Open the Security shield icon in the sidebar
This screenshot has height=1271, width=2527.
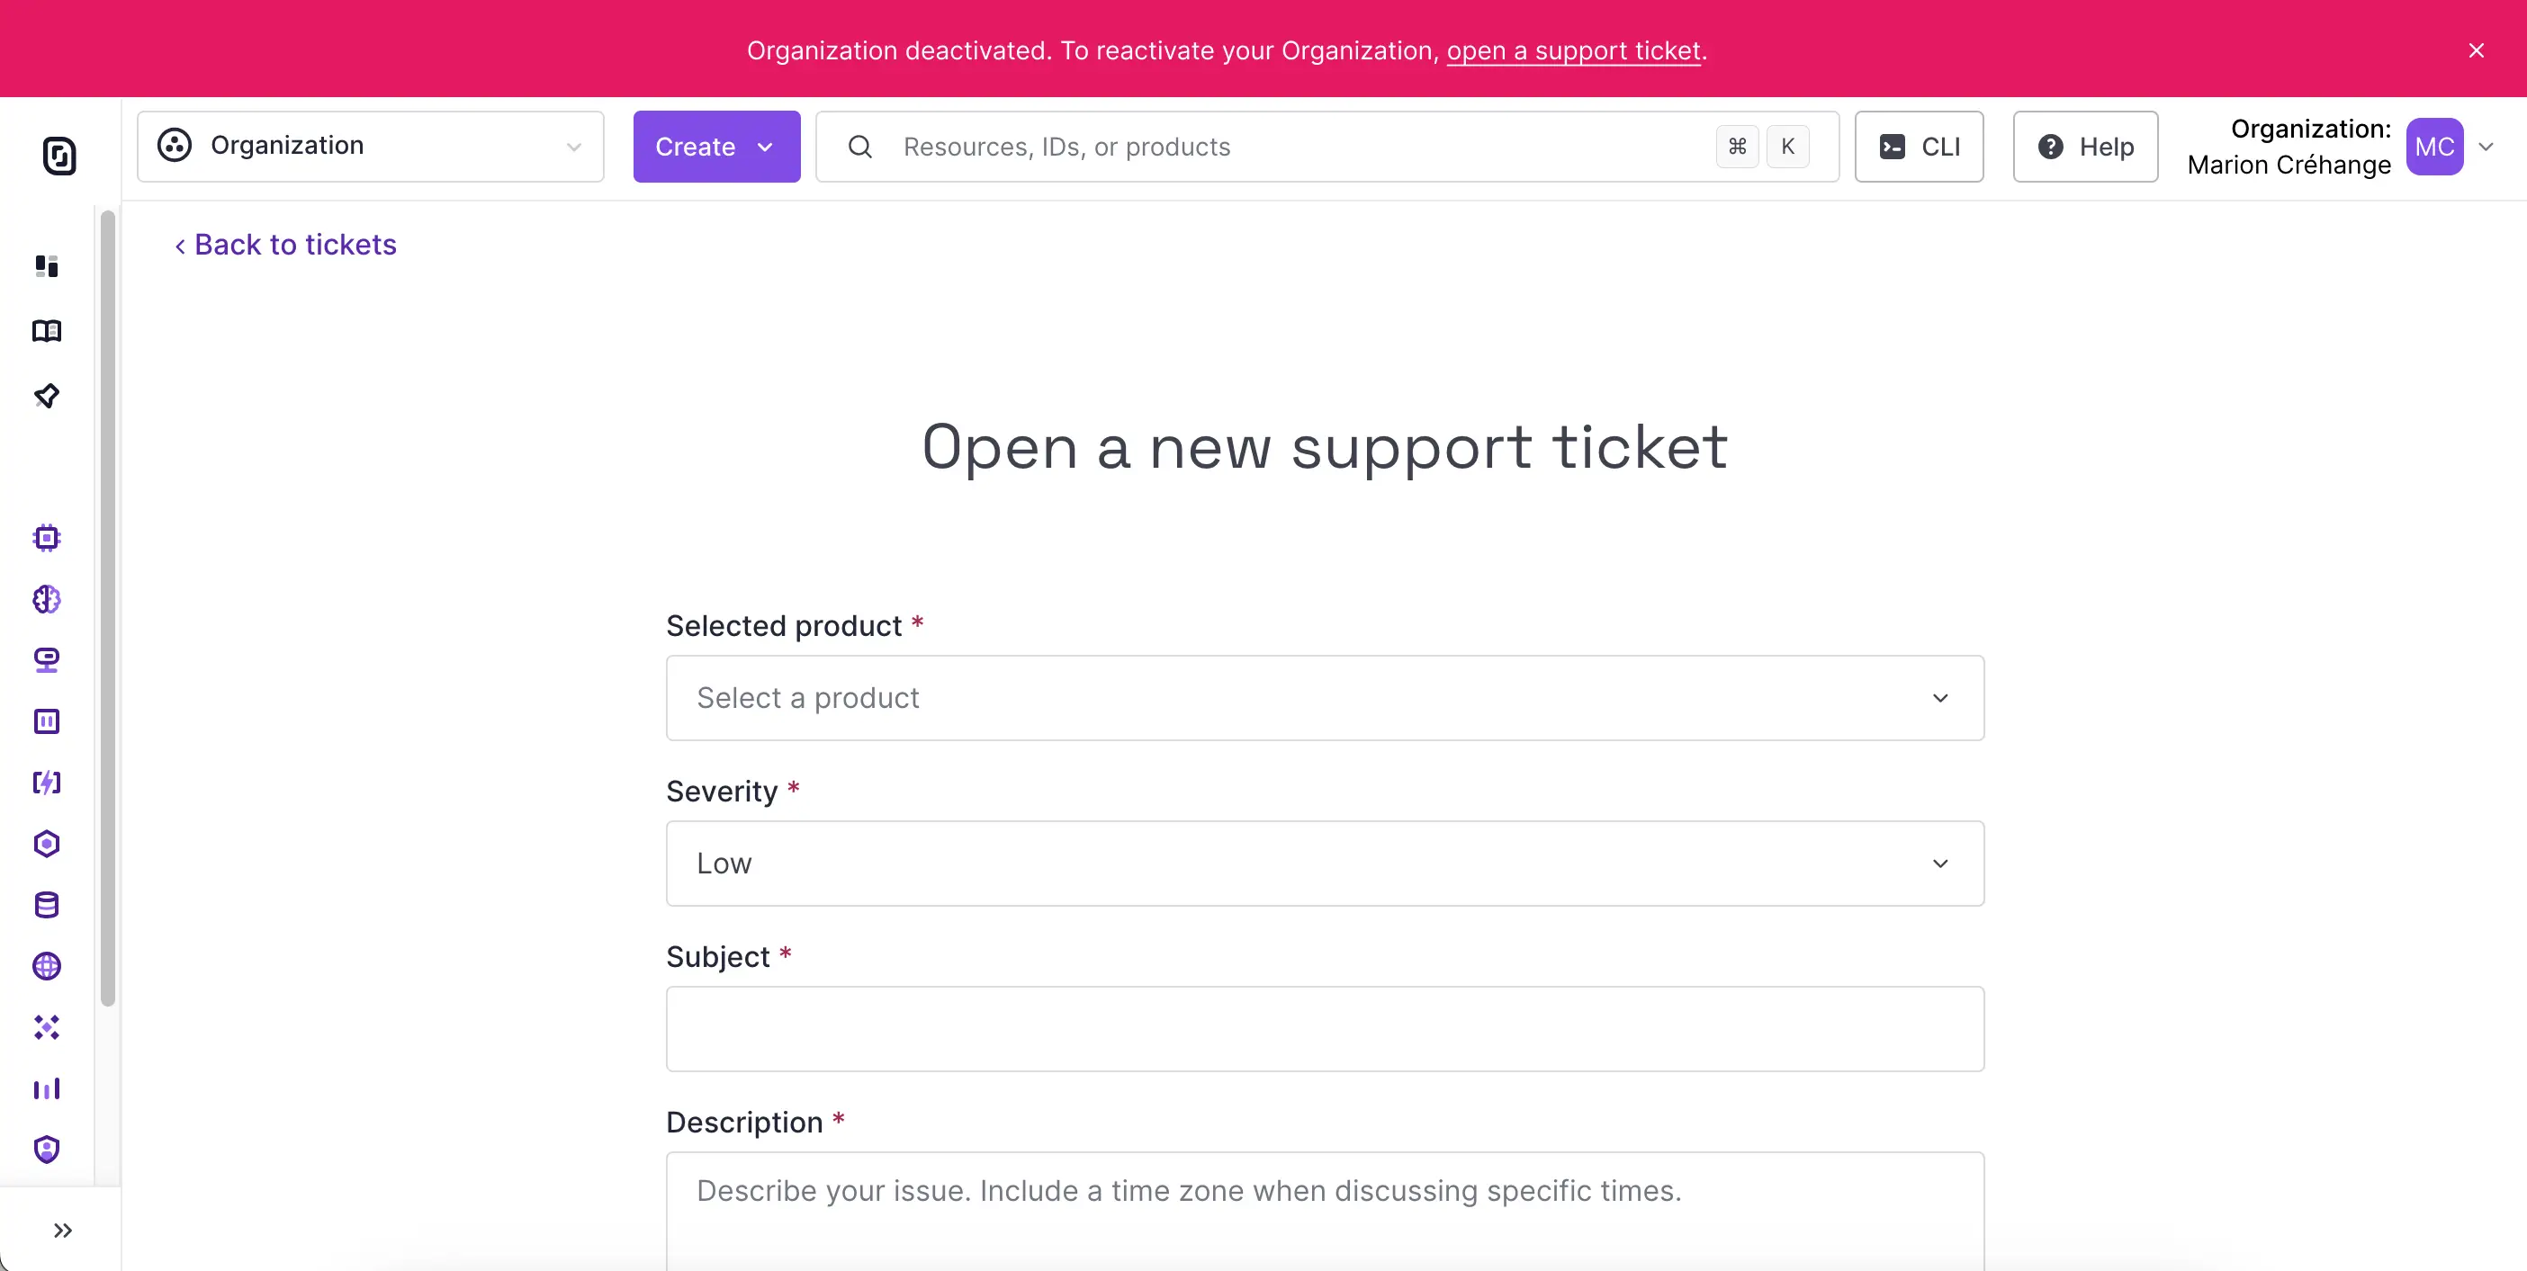[x=45, y=1149]
